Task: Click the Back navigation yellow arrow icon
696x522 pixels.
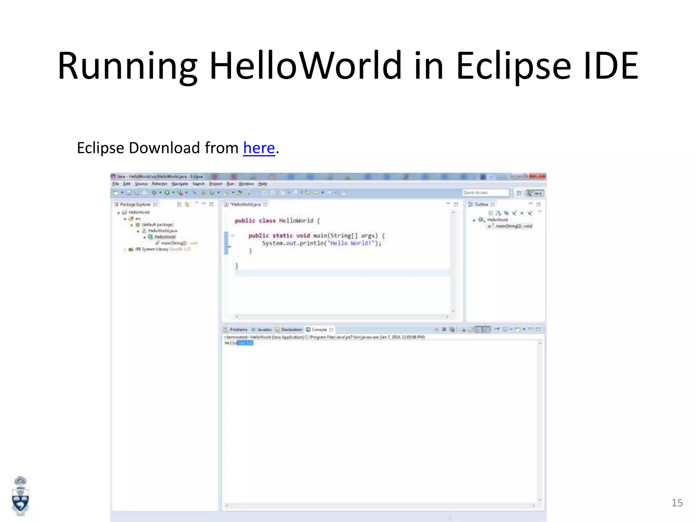Action: (x=316, y=193)
